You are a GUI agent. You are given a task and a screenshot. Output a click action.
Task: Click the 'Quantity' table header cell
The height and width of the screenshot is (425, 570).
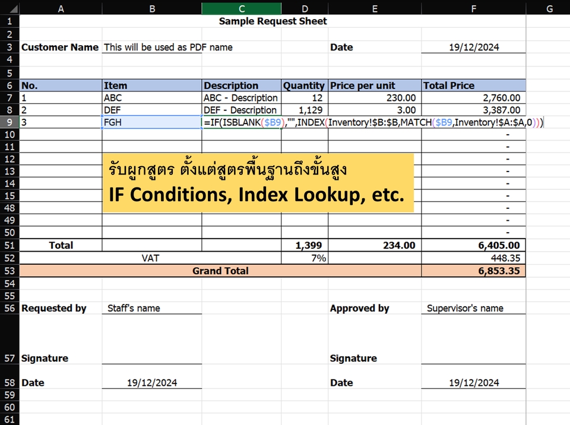pos(305,85)
